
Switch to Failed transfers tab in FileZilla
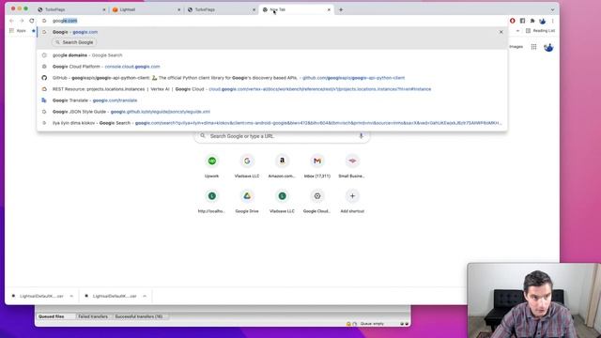(93, 316)
